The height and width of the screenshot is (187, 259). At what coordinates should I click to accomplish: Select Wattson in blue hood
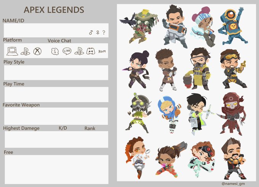[169, 114]
